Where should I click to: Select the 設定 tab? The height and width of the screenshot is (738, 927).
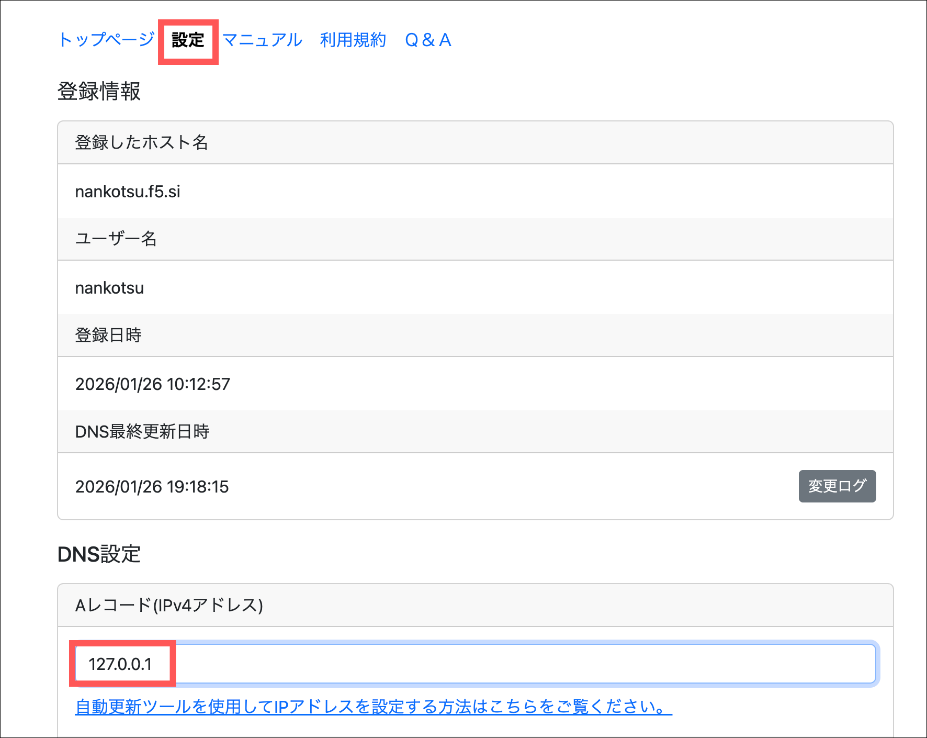click(x=188, y=40)
